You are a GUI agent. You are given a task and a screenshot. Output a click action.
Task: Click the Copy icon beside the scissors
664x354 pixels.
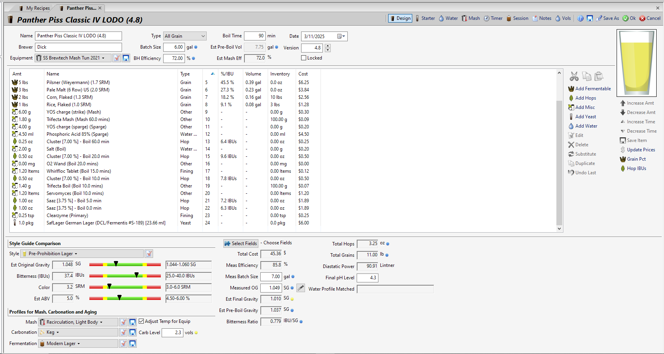pyautogui.click(x=586, y=76)
